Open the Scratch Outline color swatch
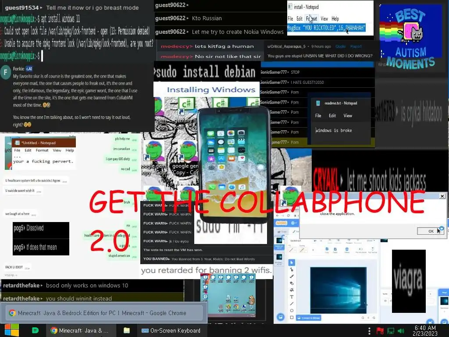This screenshot has width=449, height=337. click(303, 250)
